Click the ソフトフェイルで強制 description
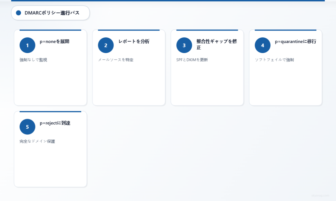The width and height of the screenshot is (336, 201). pyautogui.click(x=274, y=60)
